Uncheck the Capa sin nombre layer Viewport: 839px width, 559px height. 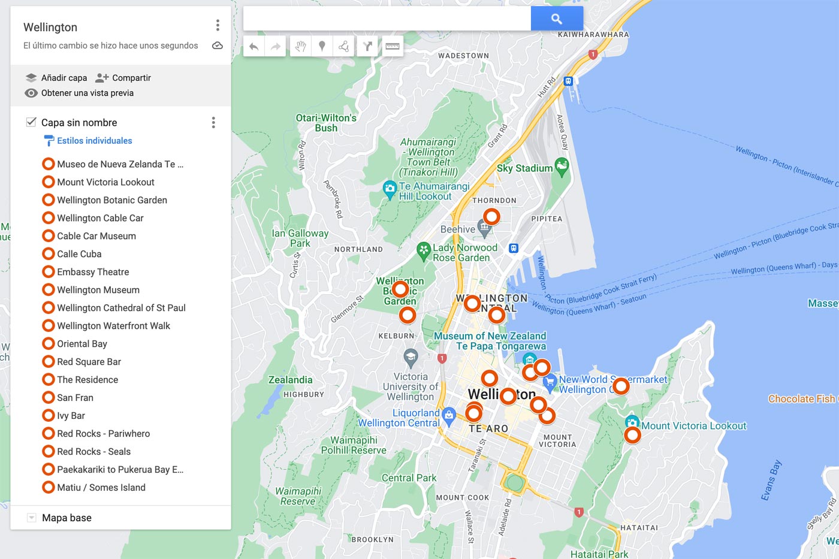pos(30,122)
